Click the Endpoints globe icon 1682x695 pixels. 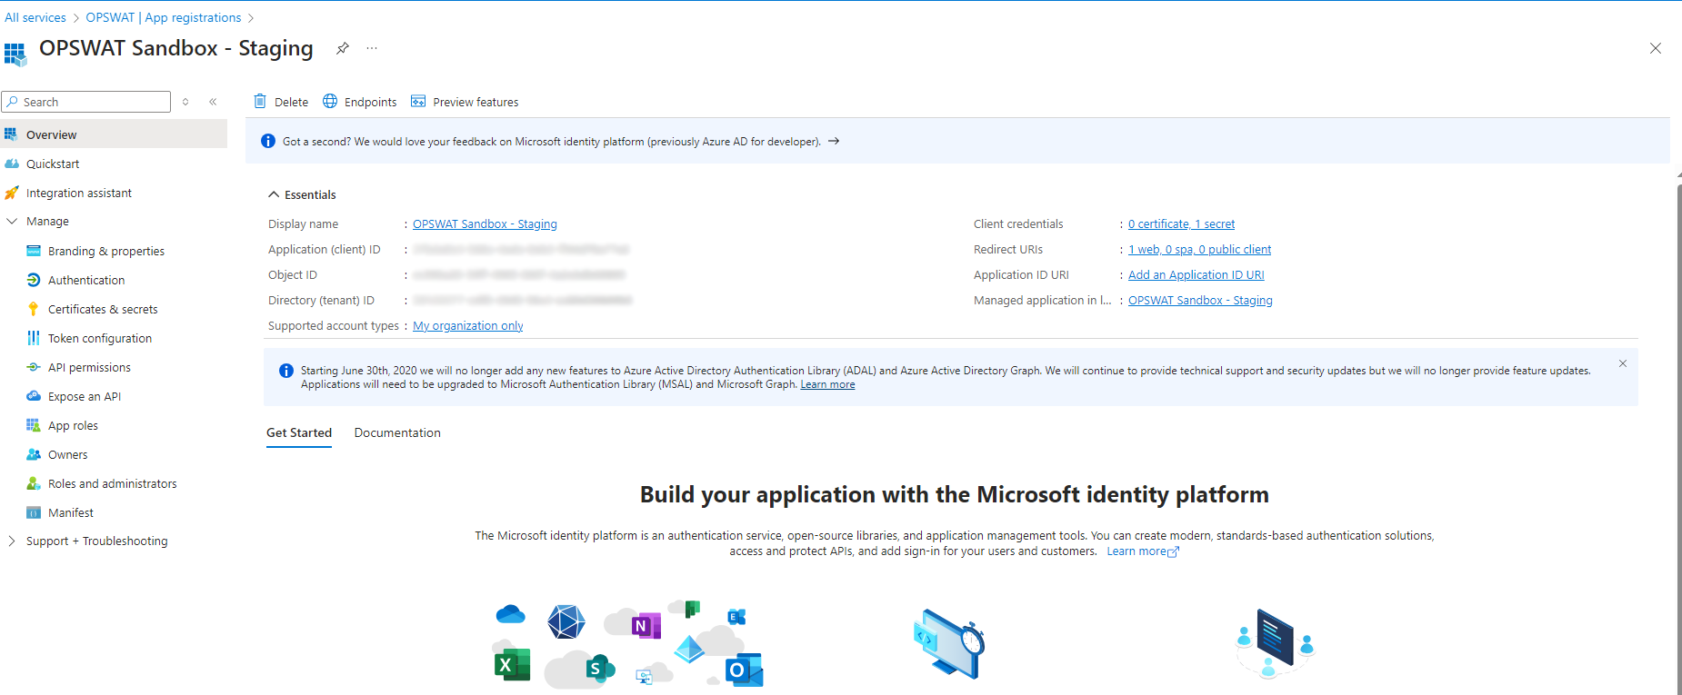click(330, 101)
